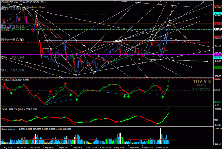Click the cyan 133.80 price tag
This screenshot has width=222, height=149.
click(x=218, y=14)
